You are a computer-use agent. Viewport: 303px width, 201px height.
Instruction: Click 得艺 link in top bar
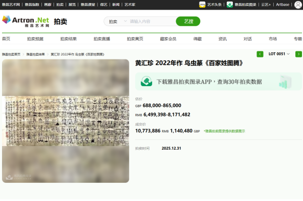click(104, 5)
